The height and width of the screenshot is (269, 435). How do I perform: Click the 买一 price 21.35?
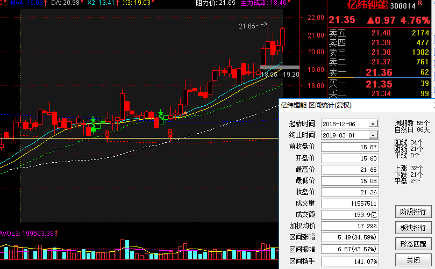[379, 84]
